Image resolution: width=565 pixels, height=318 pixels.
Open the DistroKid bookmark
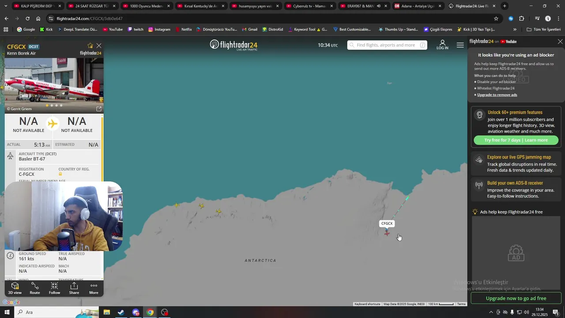272,29
